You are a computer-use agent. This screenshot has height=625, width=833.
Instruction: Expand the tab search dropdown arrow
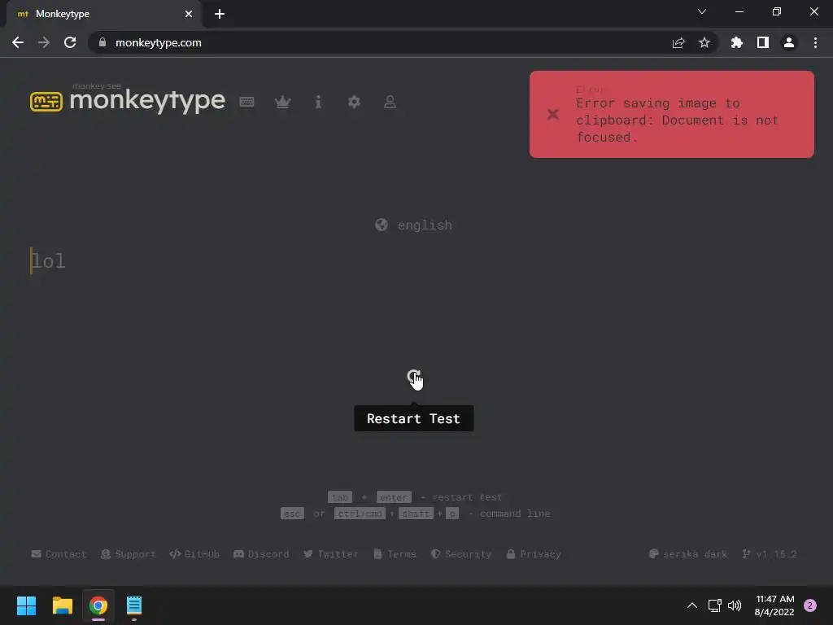[x=702, y=11]
